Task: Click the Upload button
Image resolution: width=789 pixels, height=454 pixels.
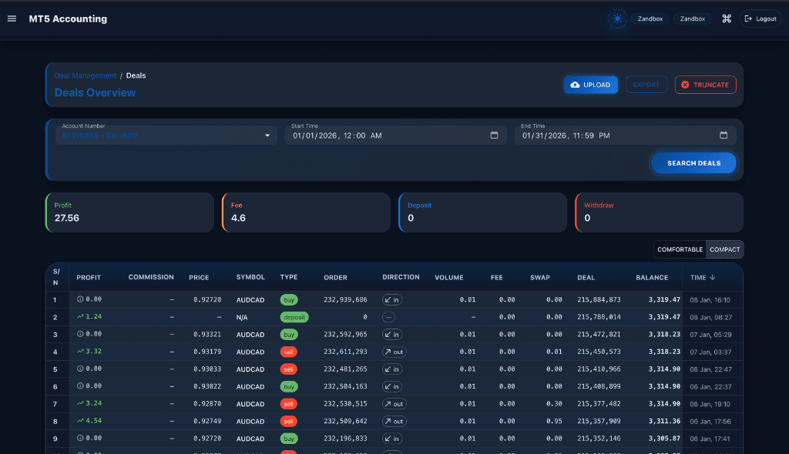Action: (x=591, y=85)
